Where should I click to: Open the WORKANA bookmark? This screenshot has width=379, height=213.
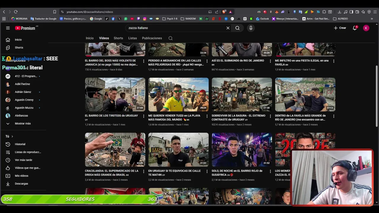pyautogui.click(x=19, y=19)
